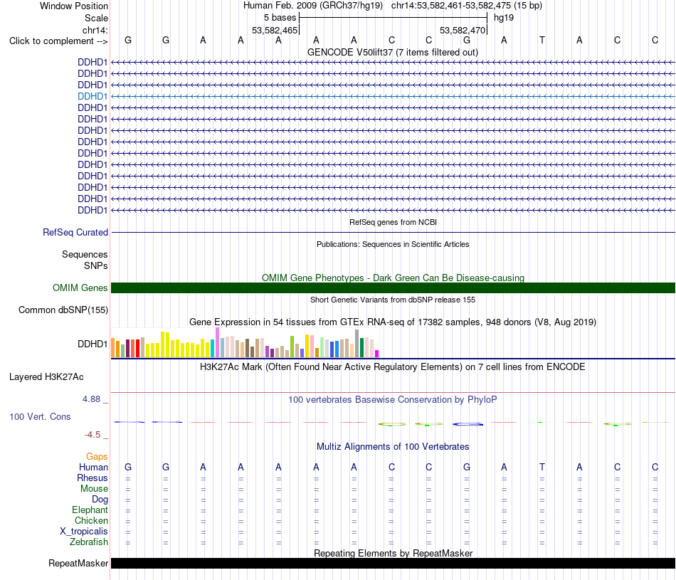Click the Sequences track label

point(85,255)
